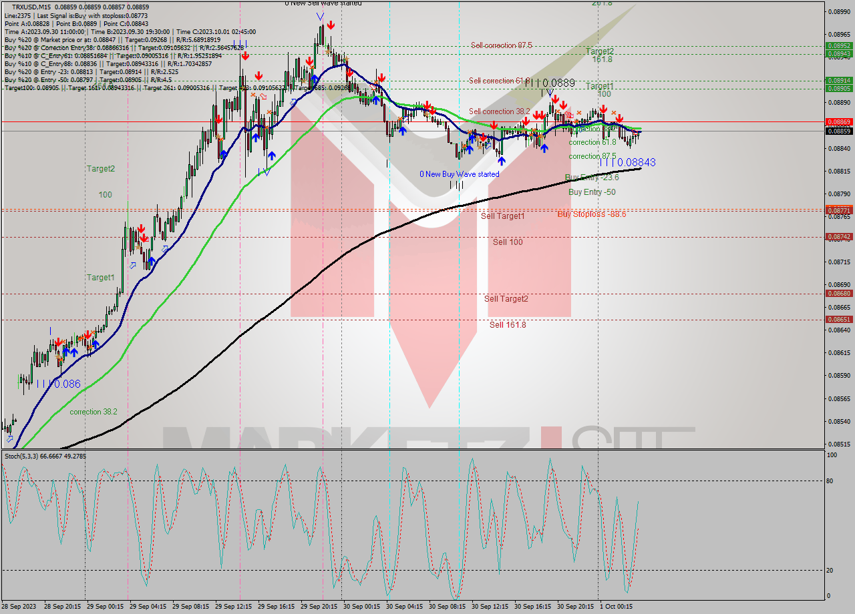Image resolution: width=855 pixels, height=614 pixels.
Task: Click the 0.08790 price axis value
Action: (839, 194)
